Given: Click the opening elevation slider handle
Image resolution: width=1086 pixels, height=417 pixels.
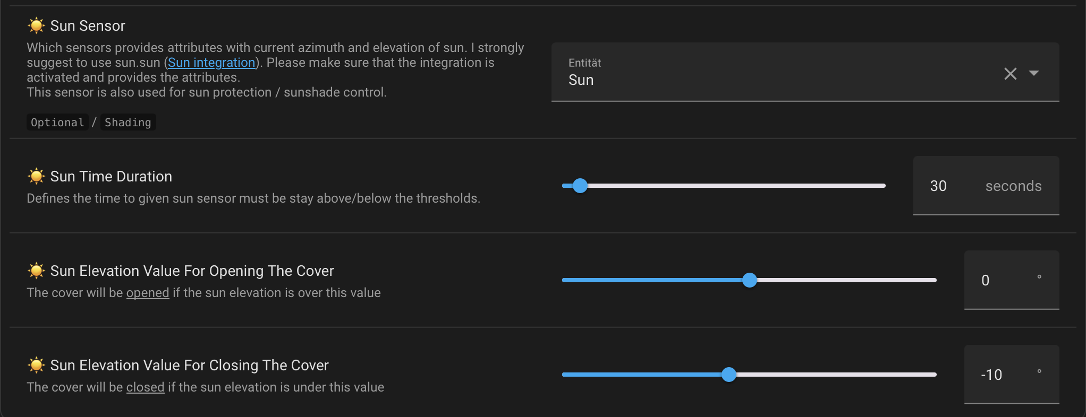Looking at the screenshot, I should pyautogui.click(x=749, y=280).
